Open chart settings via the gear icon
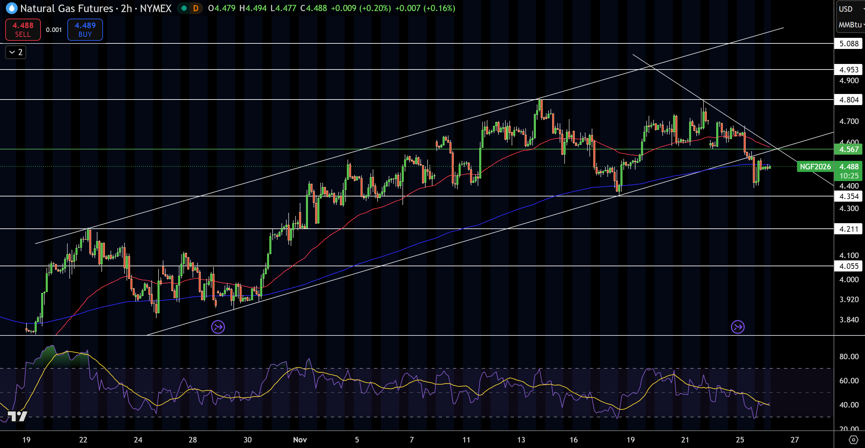 [x=854, y=439]
